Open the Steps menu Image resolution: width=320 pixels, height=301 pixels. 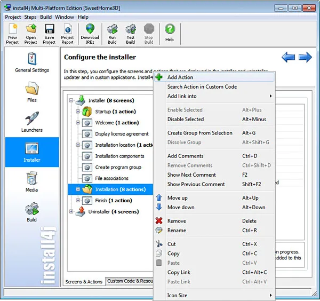click(x=30, y=17)
